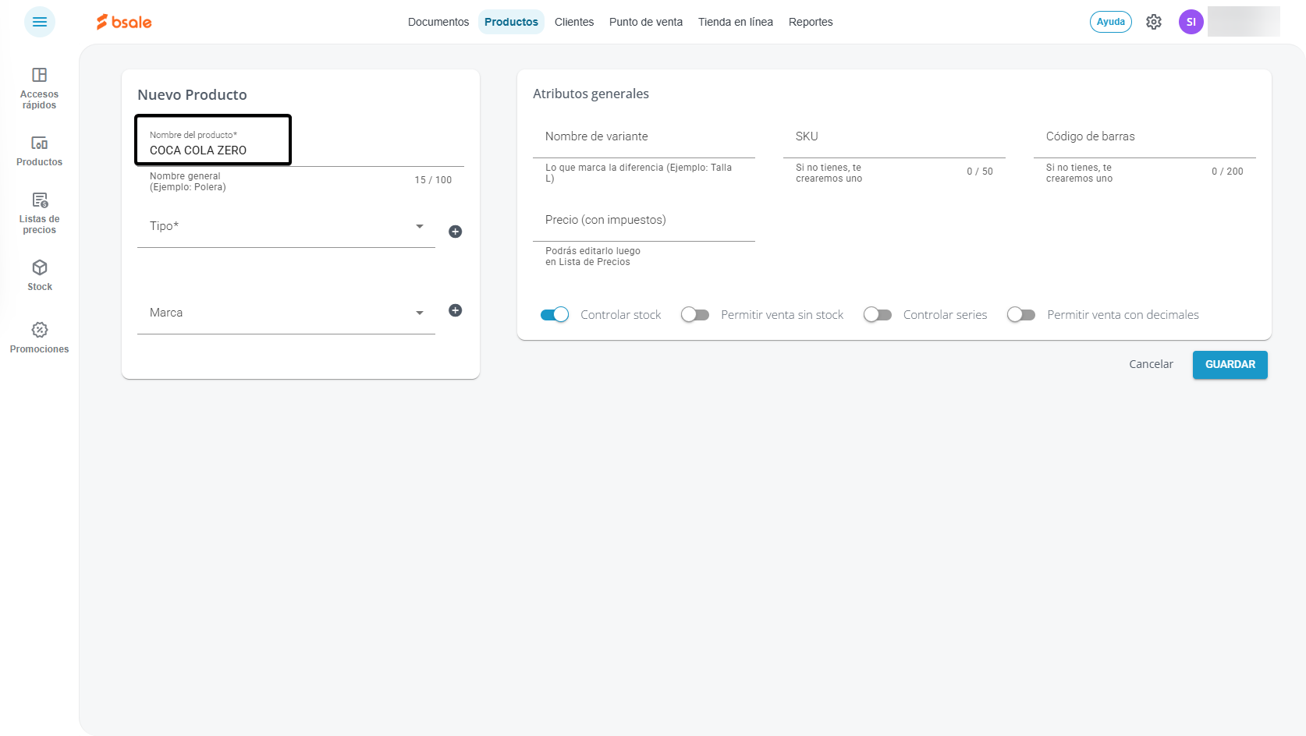
Task: Click the GUARDAR button
Action: pyautogui.click(x=1230, y=365)
